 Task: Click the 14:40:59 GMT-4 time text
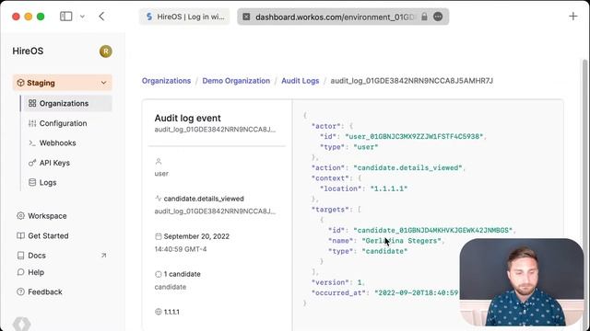point(181,249)
